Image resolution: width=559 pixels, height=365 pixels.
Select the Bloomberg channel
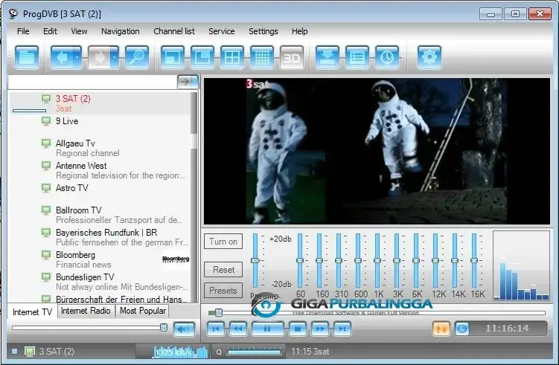tap(100, 259)
